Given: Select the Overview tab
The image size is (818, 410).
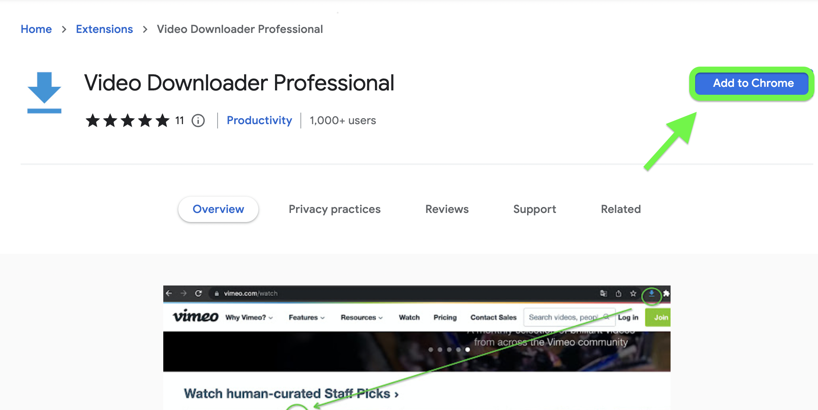Looking at the screenshot, I should tap(218, 209).
